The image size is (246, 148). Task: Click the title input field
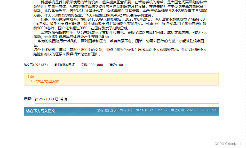pyautogui.click(x=126, y=99)
